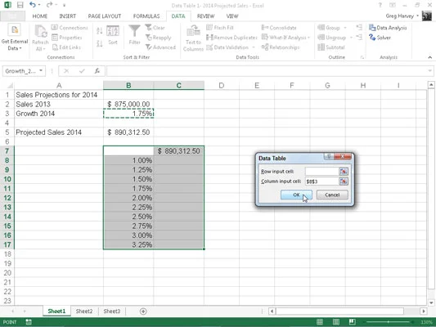Open Data Analysis tool

[388, 28]
